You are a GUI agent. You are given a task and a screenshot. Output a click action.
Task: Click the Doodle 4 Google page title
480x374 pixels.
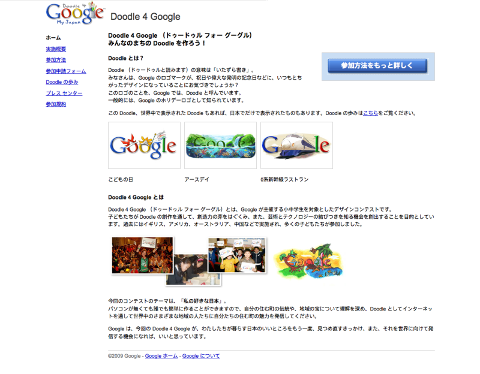coord(145,17)
